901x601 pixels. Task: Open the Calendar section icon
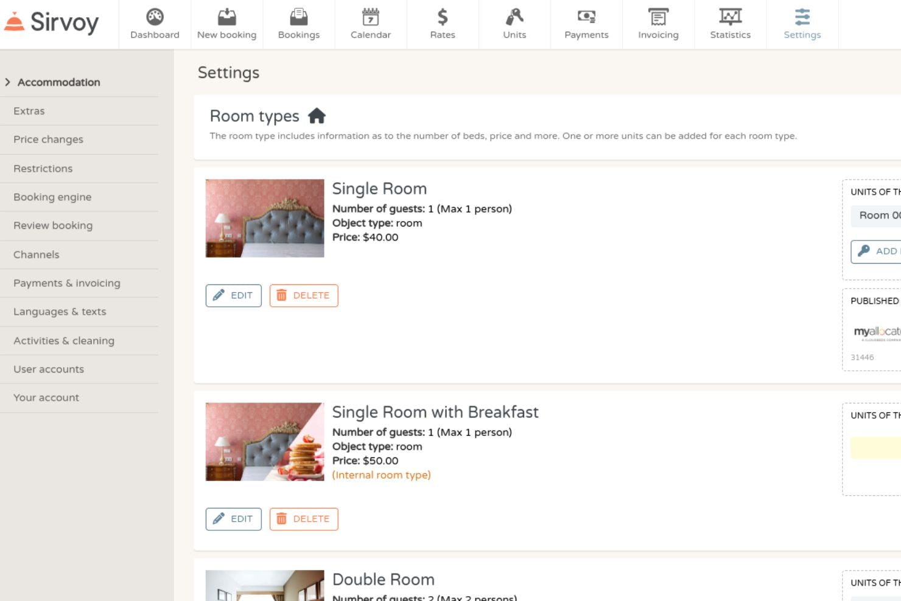(x=370, y=18)
